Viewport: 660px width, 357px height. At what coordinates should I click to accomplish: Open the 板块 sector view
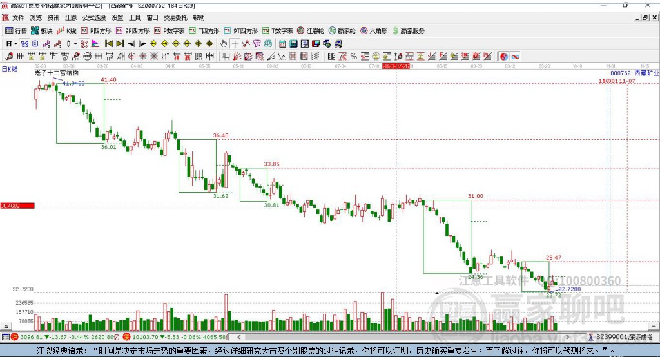(41, 31)
